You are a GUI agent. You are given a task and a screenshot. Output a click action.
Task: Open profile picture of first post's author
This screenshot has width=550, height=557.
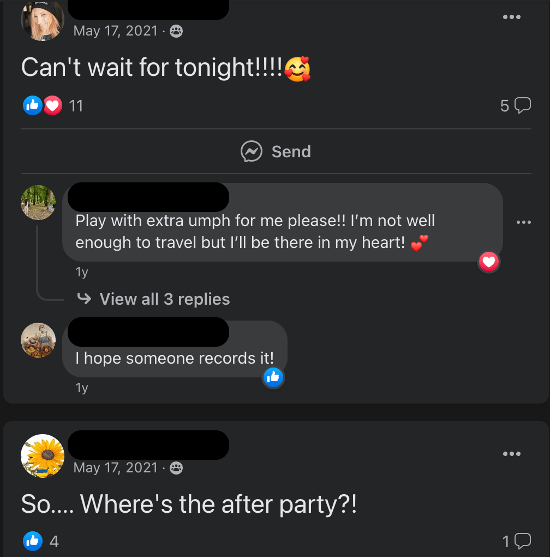(x=42, y=21)
